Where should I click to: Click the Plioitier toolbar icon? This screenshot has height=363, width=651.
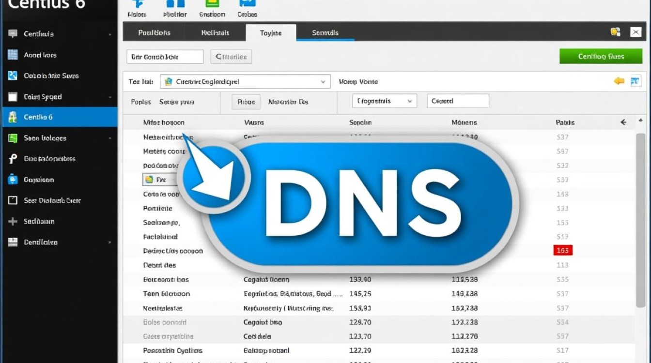[x=175, y=3]
